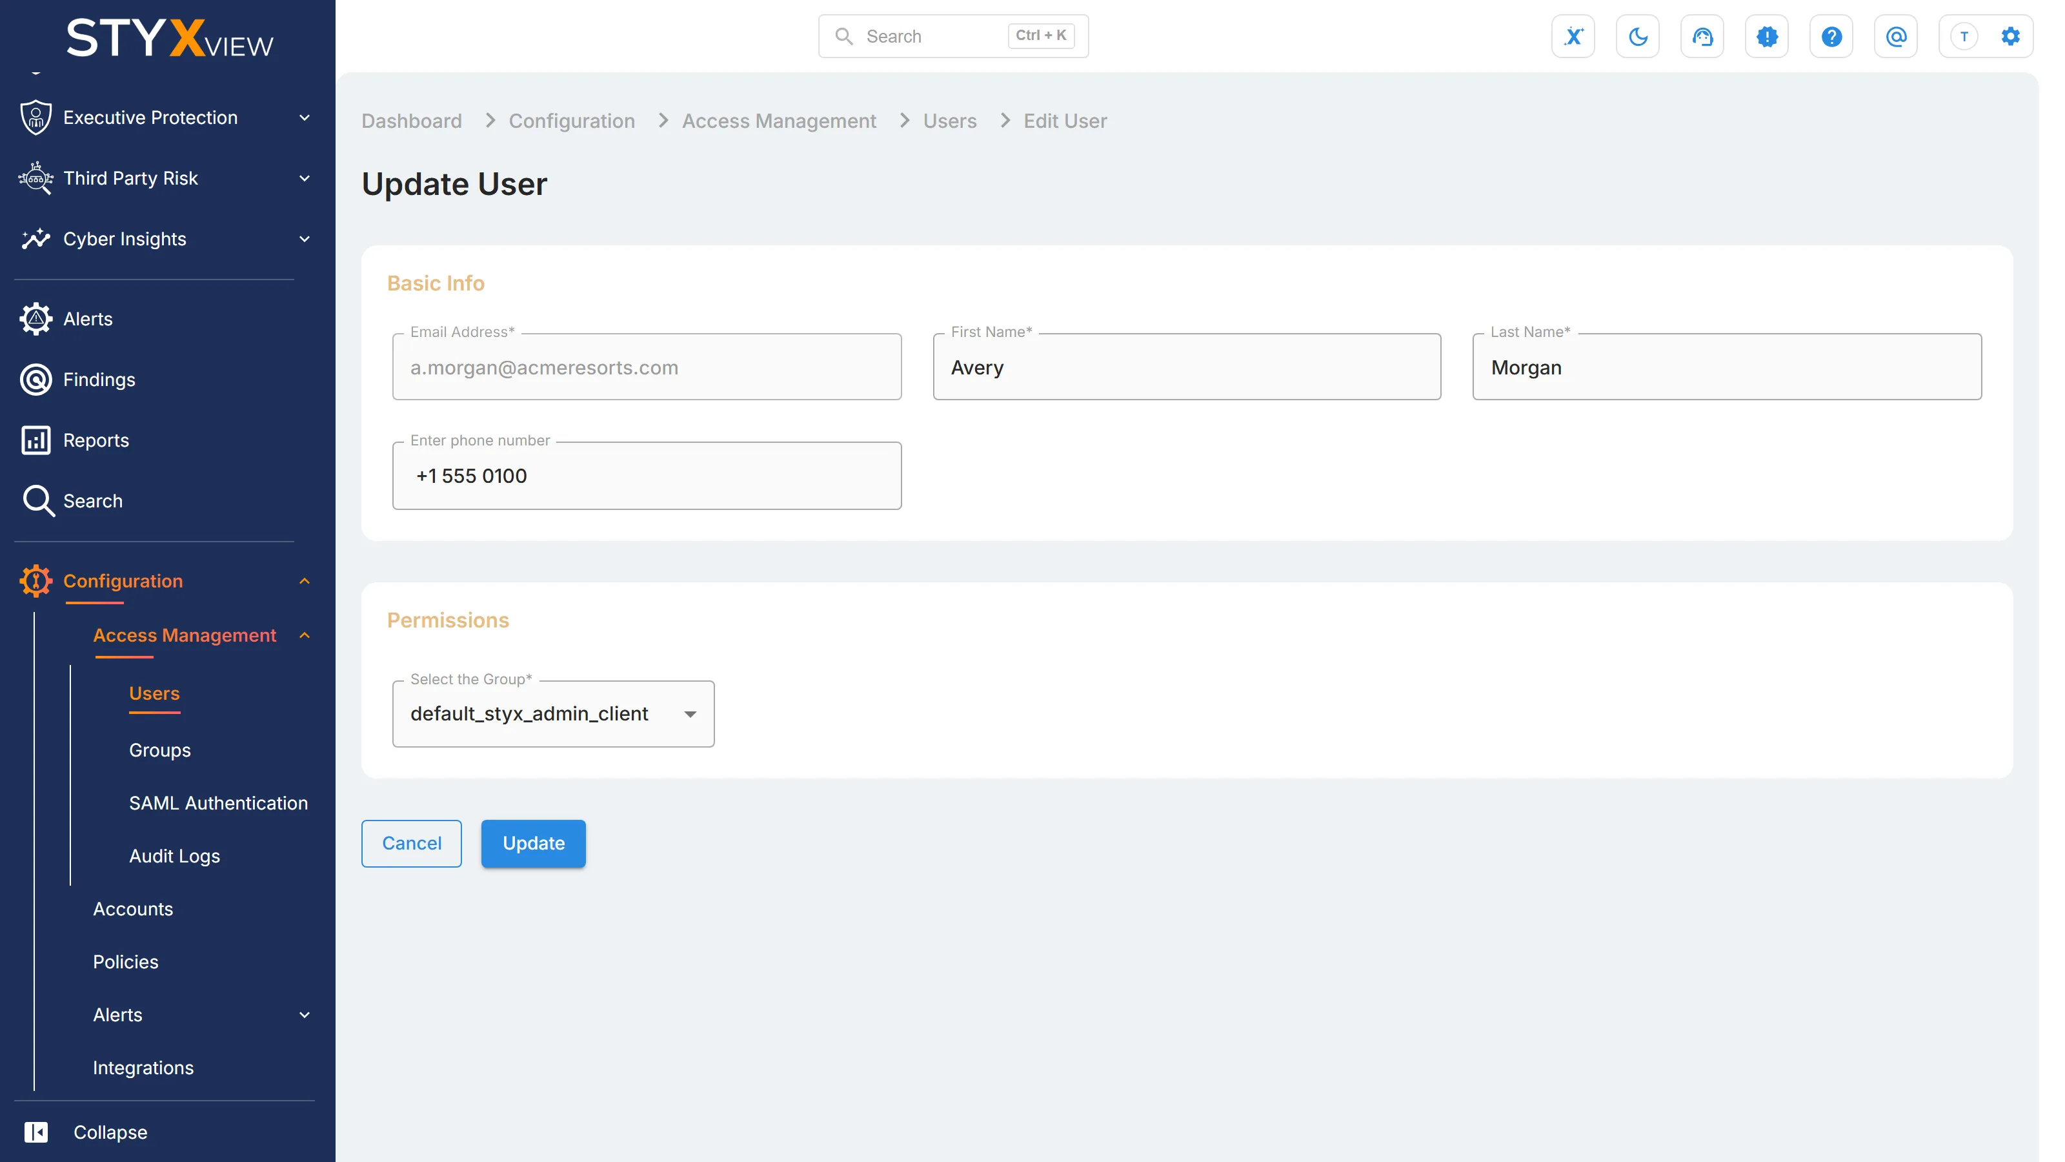Image resolution: width=2065 pixels, height=1162 pixels.
Task: Click the top Search box
Action: pos(953,36)
